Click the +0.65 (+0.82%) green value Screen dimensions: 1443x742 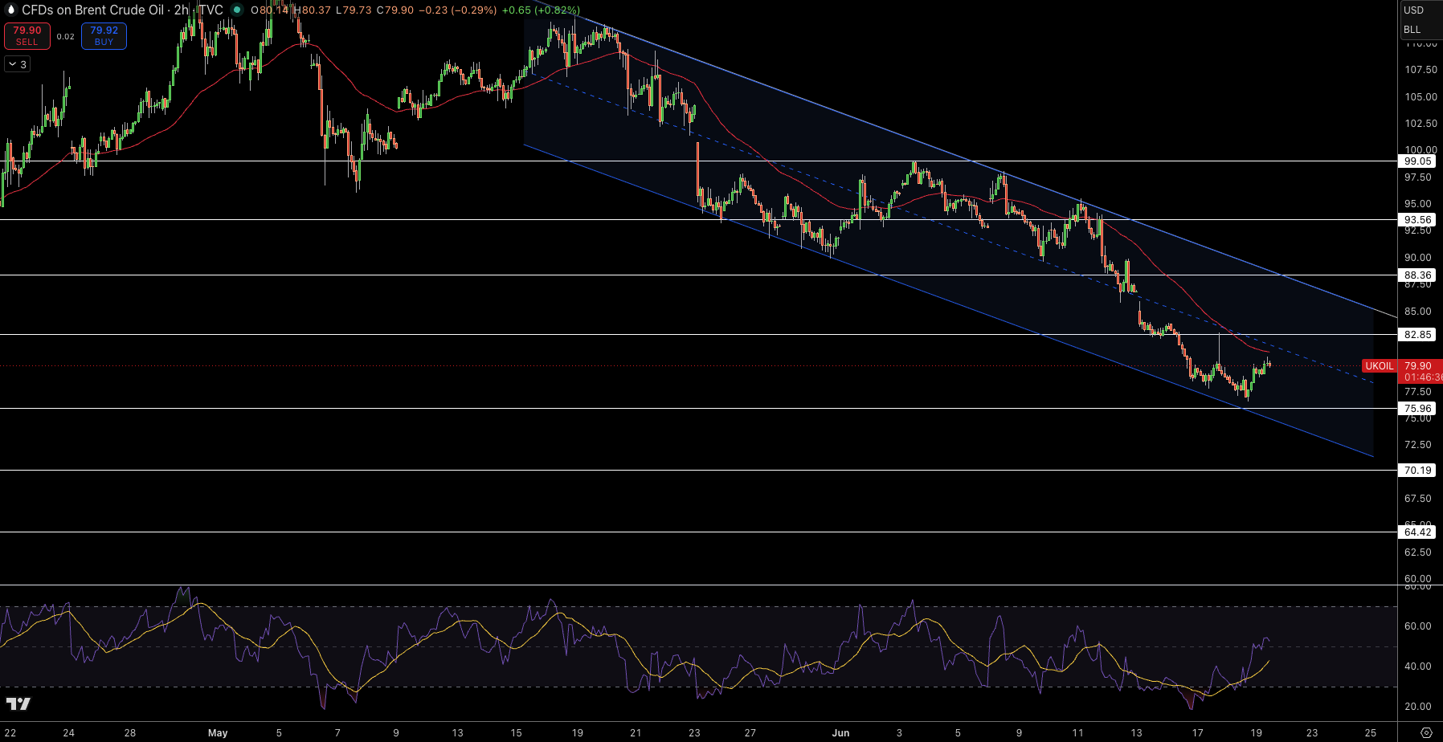pos(540,10)
